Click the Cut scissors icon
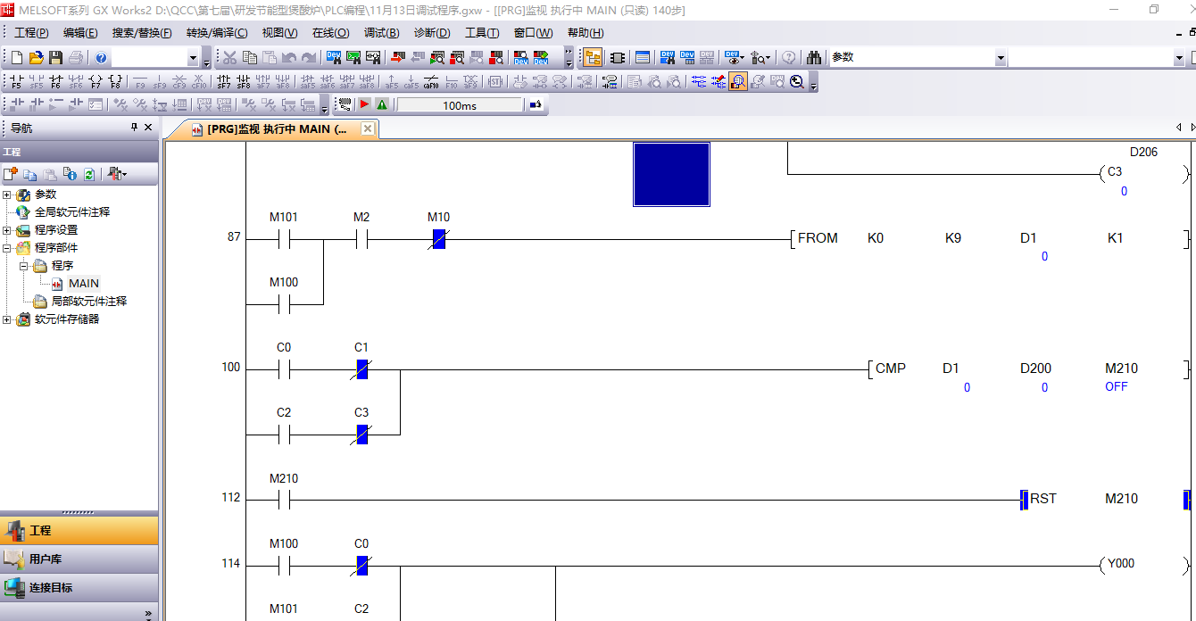Image resolution: width=1196 pixels, height=621 pixels. pos(229,58)
